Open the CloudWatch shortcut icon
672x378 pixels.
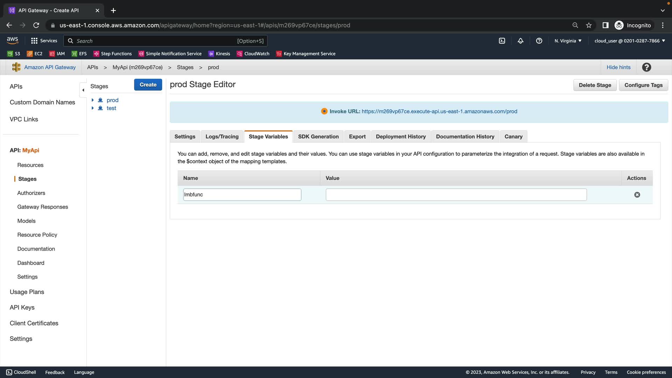[x=240, y=54]
